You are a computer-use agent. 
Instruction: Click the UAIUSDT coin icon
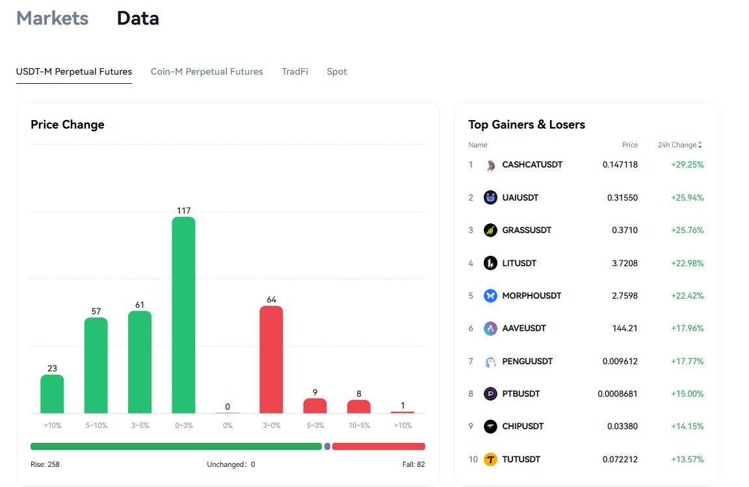[x=490, y=197]
